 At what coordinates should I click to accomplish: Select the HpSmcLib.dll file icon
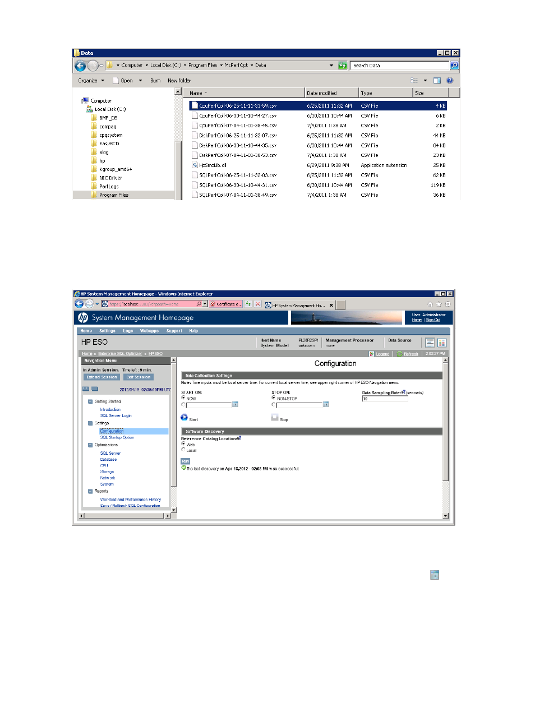[195, 165]
